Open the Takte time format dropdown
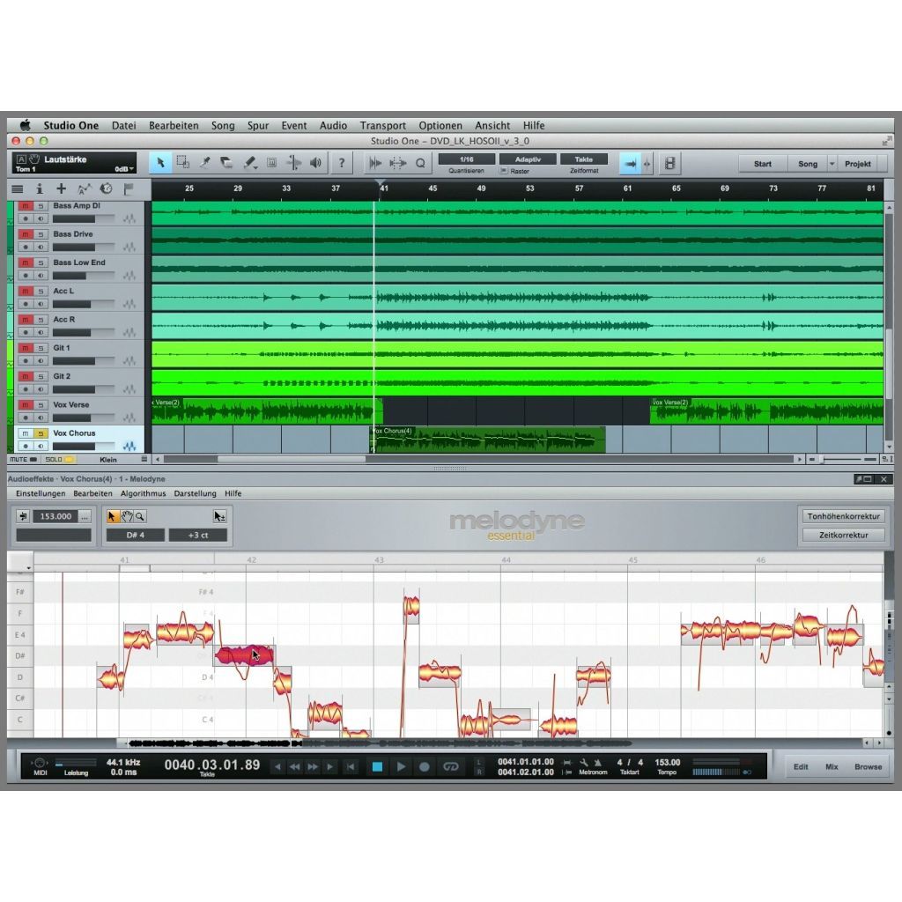Image resolution: width=902 pixels, height=902 pixels. pyautogui.click(x=583, y=159)
